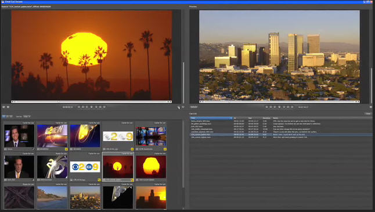The width and height of the screenshot is (375, 212).
Task: Click the scrub bar under the city skyline video
Action: tap(279, 102)
